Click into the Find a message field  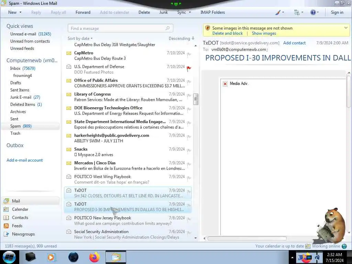[x=120, y=28]
